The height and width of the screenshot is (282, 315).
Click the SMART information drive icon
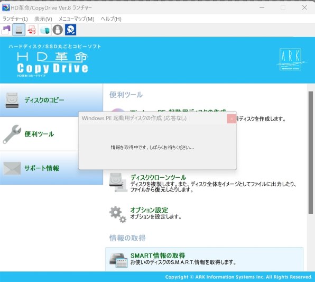click(x=118, y=260)
